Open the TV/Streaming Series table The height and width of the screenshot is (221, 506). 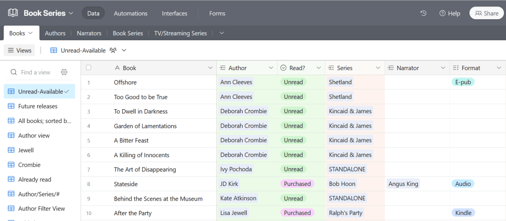pyautogui.click(x=180, y=33)
